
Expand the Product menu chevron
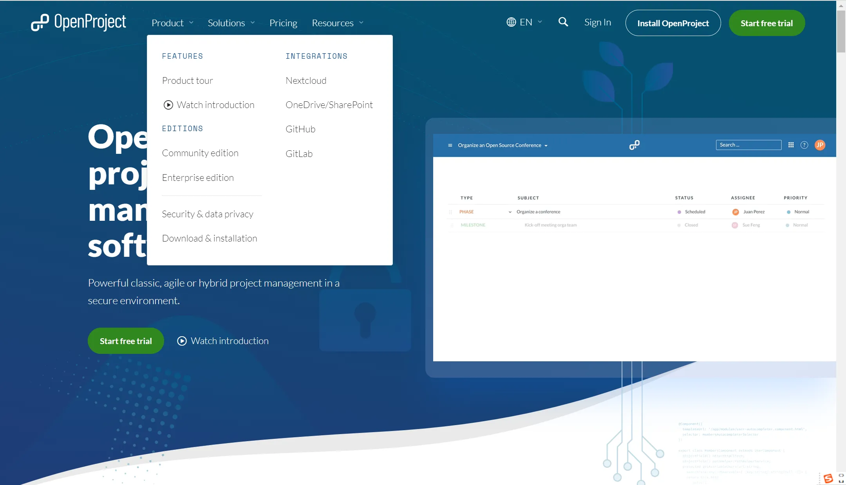[x=191, y=23]
